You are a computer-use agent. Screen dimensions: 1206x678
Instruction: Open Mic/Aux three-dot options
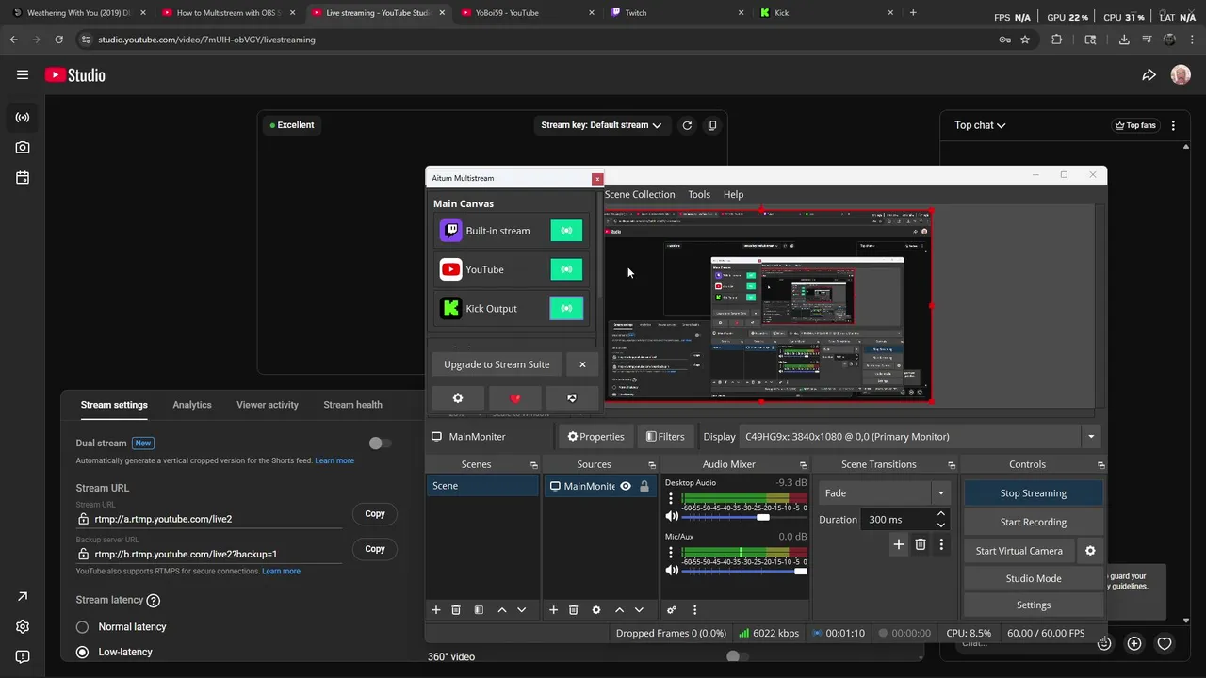(x=671, y=553)
